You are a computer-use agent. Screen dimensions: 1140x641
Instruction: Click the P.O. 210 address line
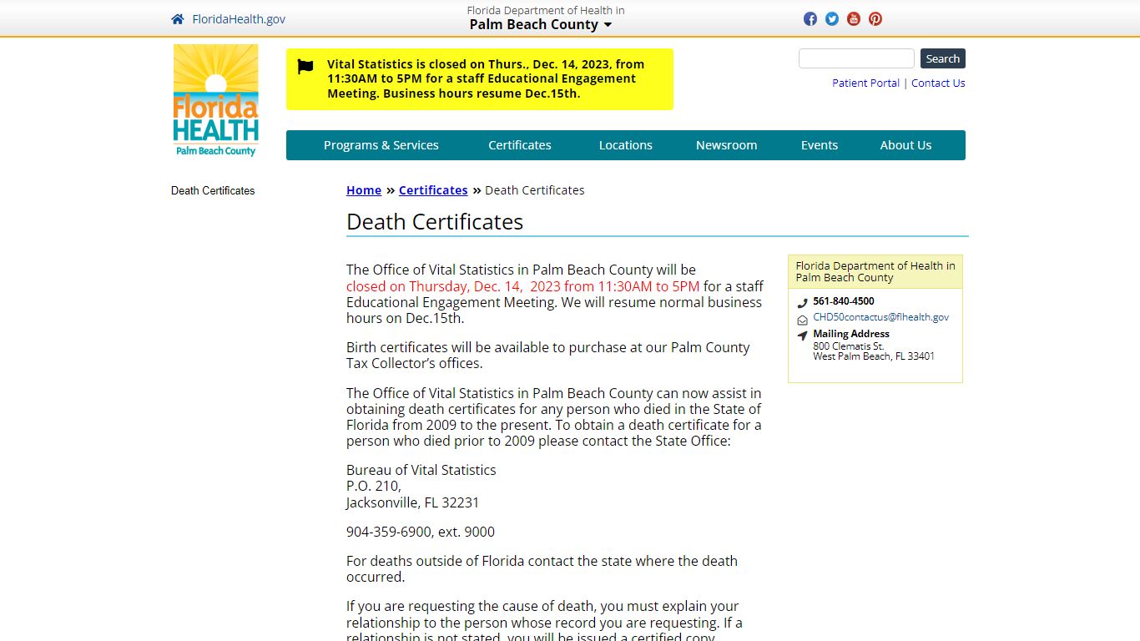point(374,486)
